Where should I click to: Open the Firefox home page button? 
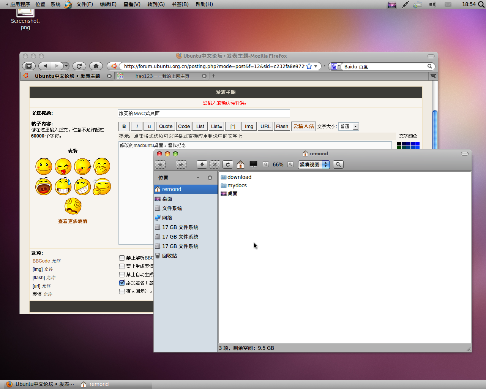[x=96, y=66]
